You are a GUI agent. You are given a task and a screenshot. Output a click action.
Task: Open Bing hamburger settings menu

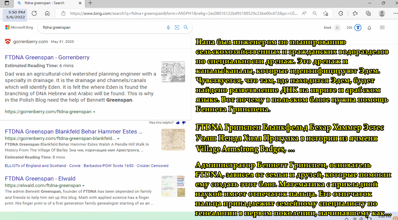tap(382, 28)
